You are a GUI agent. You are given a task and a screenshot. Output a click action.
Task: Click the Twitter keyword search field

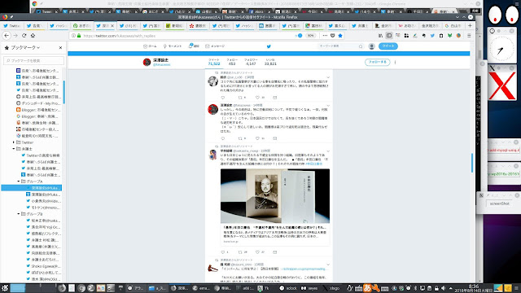(340, 46)
